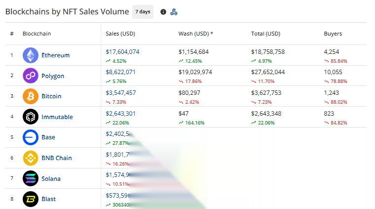
Task: Sort by the Total (USD) column header
Action: (265, 34)
